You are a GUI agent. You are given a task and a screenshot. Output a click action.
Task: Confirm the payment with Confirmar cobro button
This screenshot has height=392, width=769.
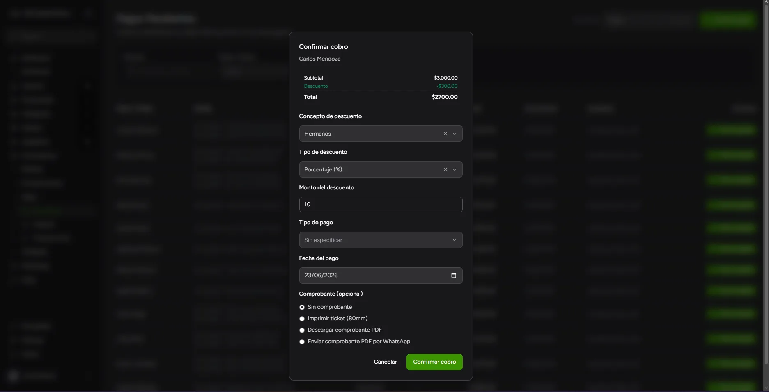click(x=434, y=362)
